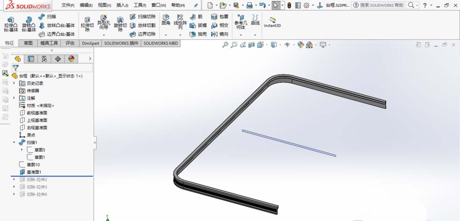Open the DimXpertManager crosshair tab

(x=58, y=59)
